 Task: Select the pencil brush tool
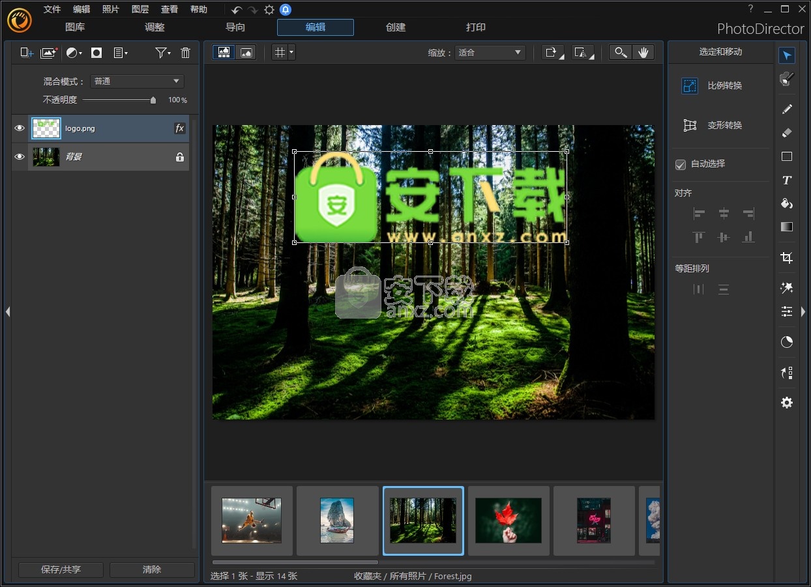click(787, 109)
